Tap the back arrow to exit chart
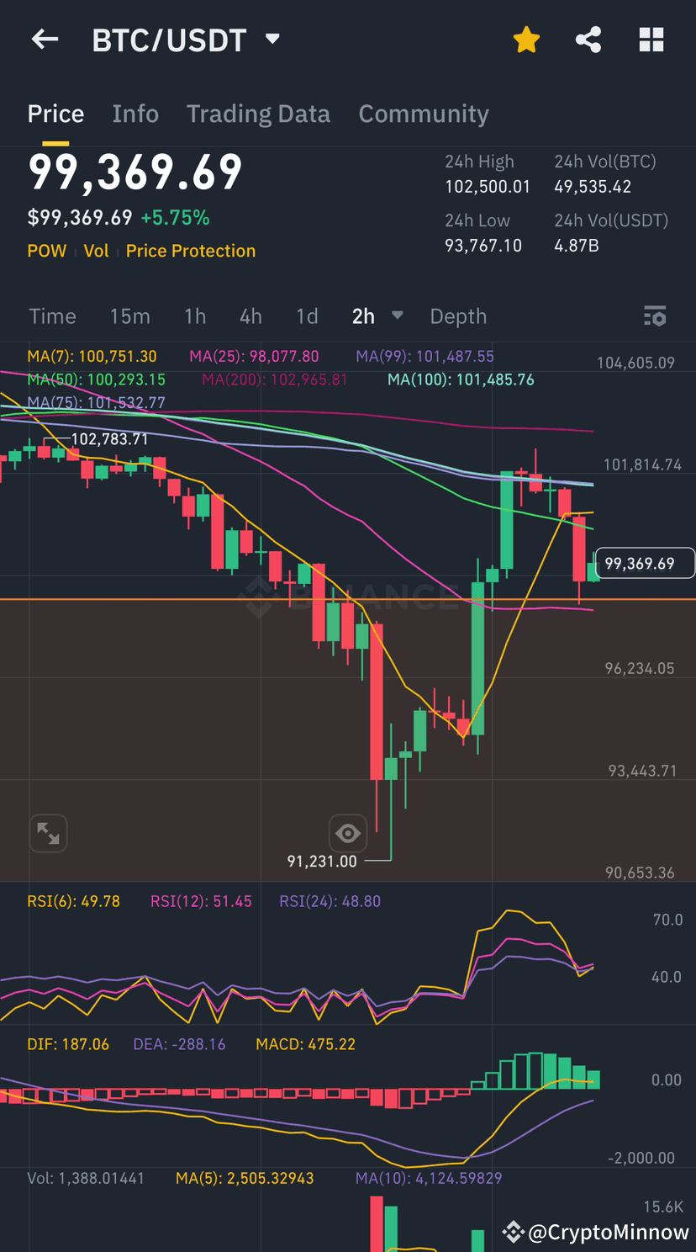The width and height of the screenshot is (696, 1252). [x=44, y=39]
